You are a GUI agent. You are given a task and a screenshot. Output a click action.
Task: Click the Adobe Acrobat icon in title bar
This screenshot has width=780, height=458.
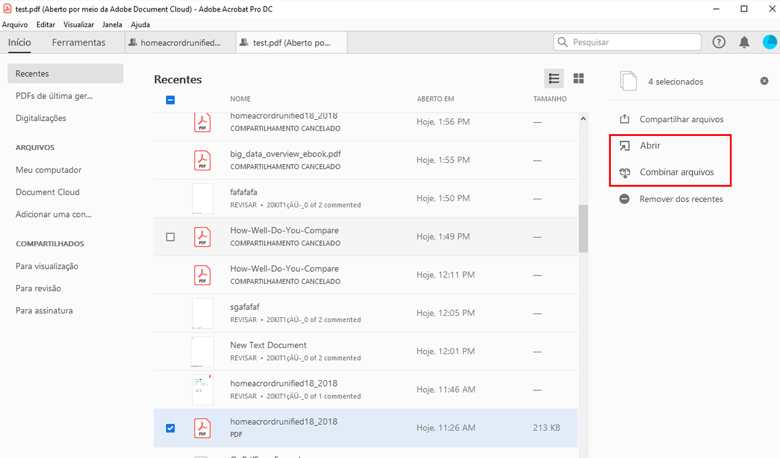(x=7, y=8)
